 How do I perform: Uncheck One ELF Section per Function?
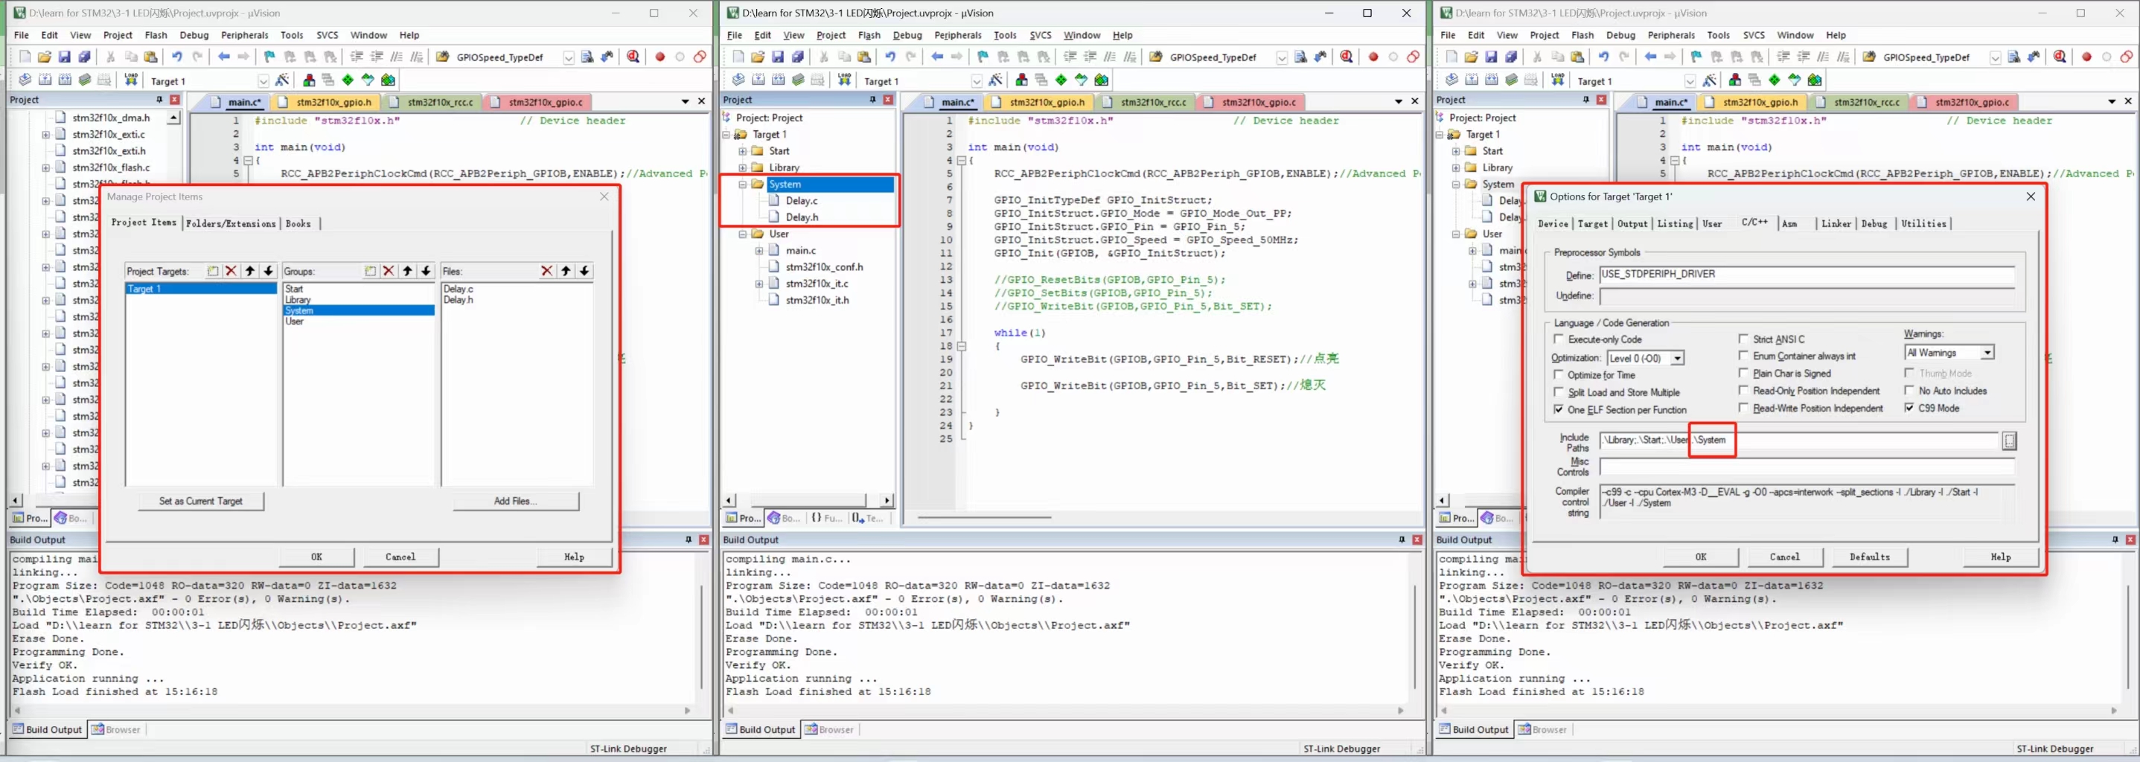(x=1559, y=409)
